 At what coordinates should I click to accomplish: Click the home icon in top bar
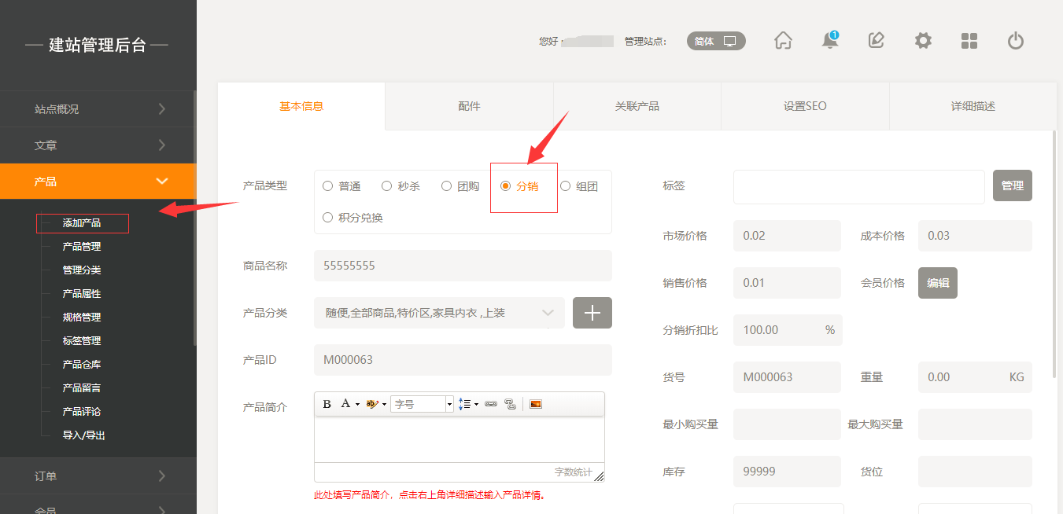[x=783, y=41]
